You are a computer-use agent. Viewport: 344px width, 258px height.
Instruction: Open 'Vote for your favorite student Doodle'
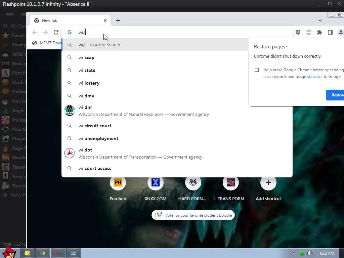[x=193, y=215]
